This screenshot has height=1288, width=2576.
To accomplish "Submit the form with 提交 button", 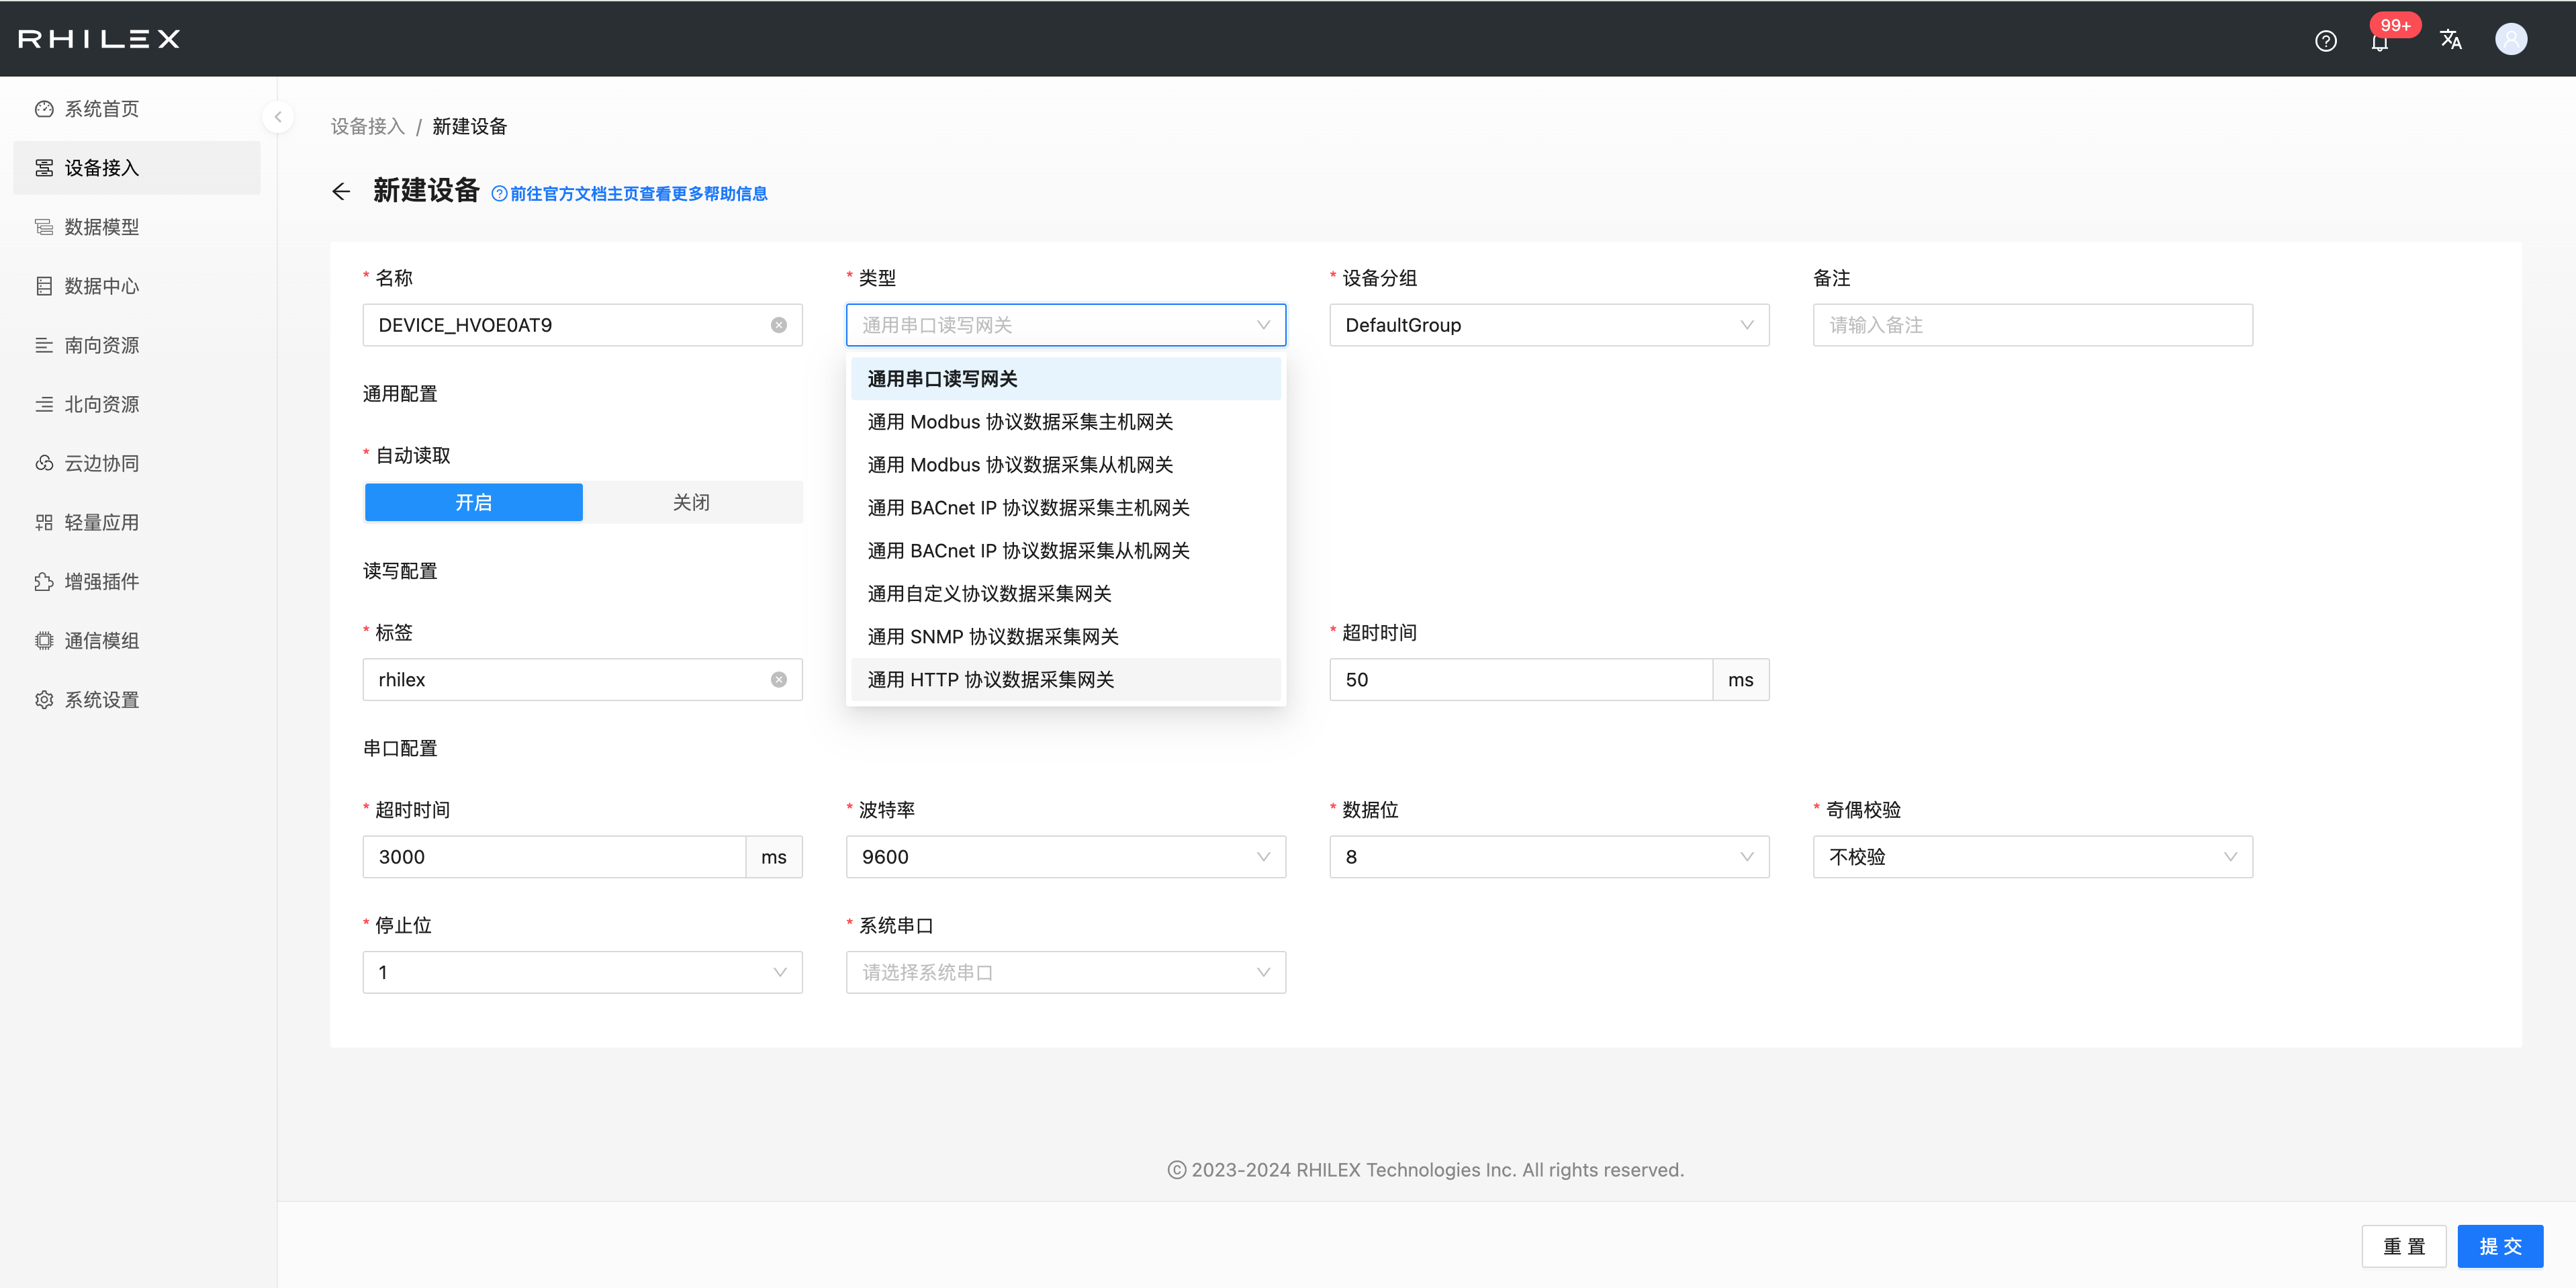I will click(x=2500, y=1246).
